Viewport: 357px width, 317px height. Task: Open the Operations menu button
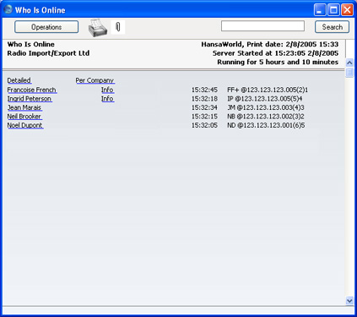tap(46, 27)
